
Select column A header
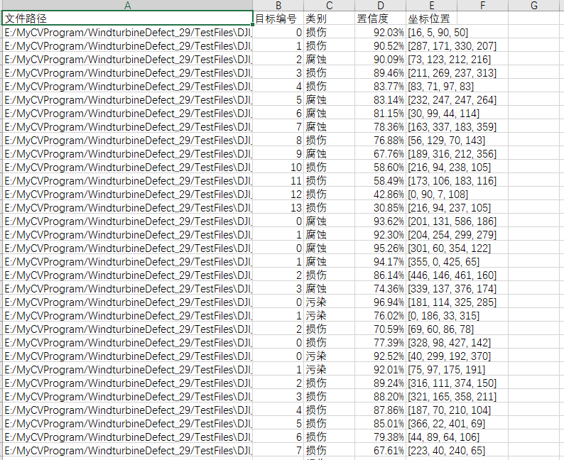click(127, 6)
